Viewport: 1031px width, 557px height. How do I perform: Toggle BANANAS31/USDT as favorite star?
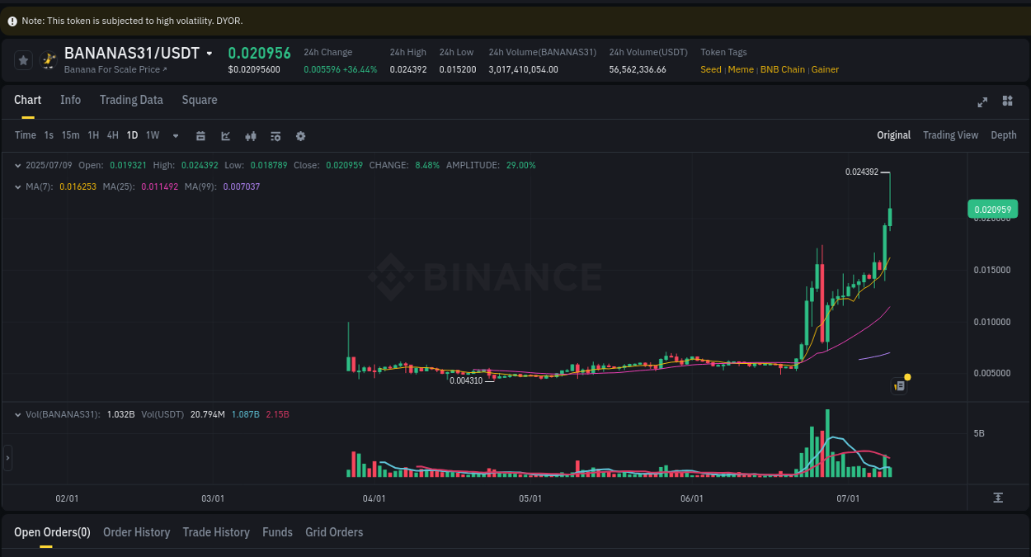pos(22,59)
